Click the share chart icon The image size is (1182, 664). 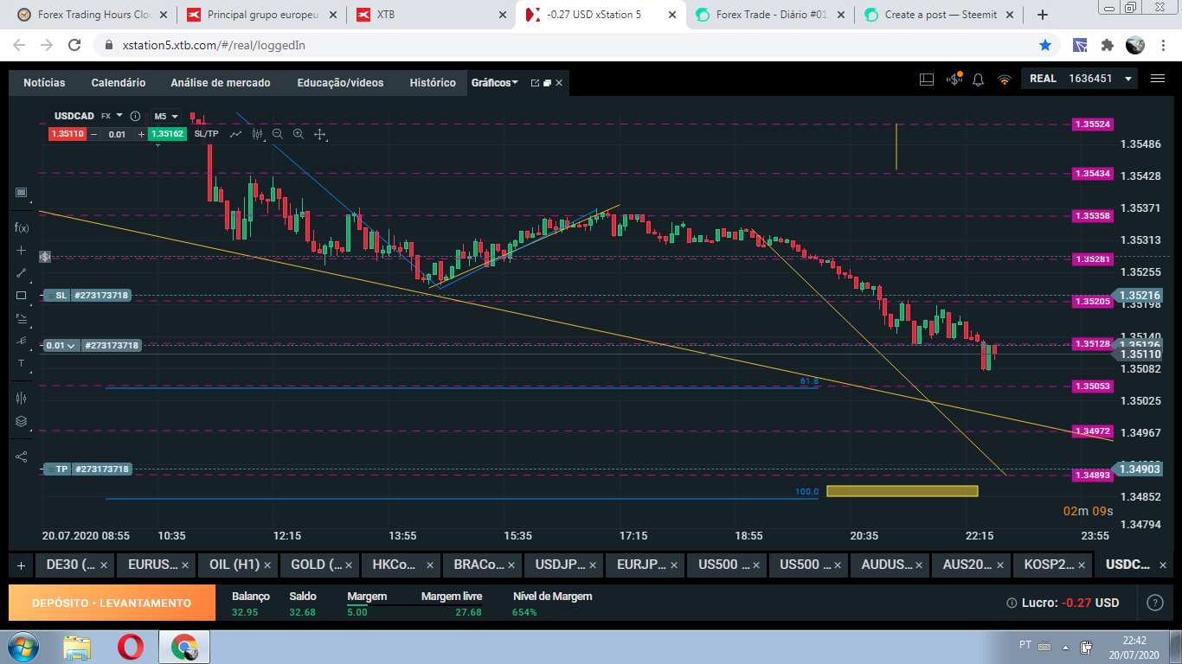coord(22,456)
